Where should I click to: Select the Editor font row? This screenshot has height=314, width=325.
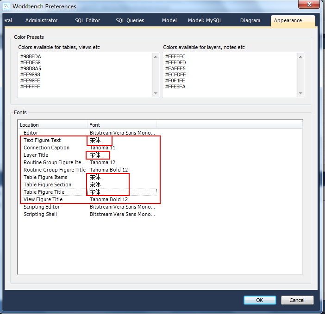coord(89,133)
